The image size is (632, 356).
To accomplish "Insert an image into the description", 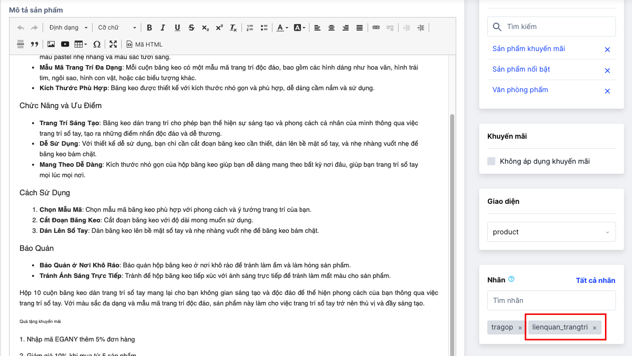I will click(51, 44).
